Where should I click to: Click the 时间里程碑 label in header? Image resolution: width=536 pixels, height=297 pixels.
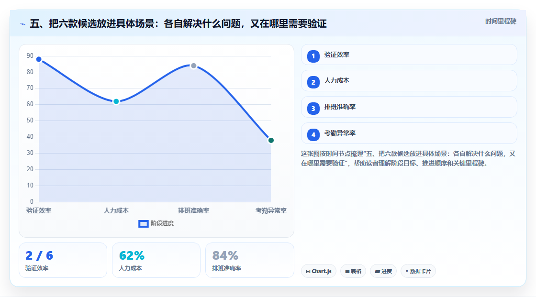501,21
